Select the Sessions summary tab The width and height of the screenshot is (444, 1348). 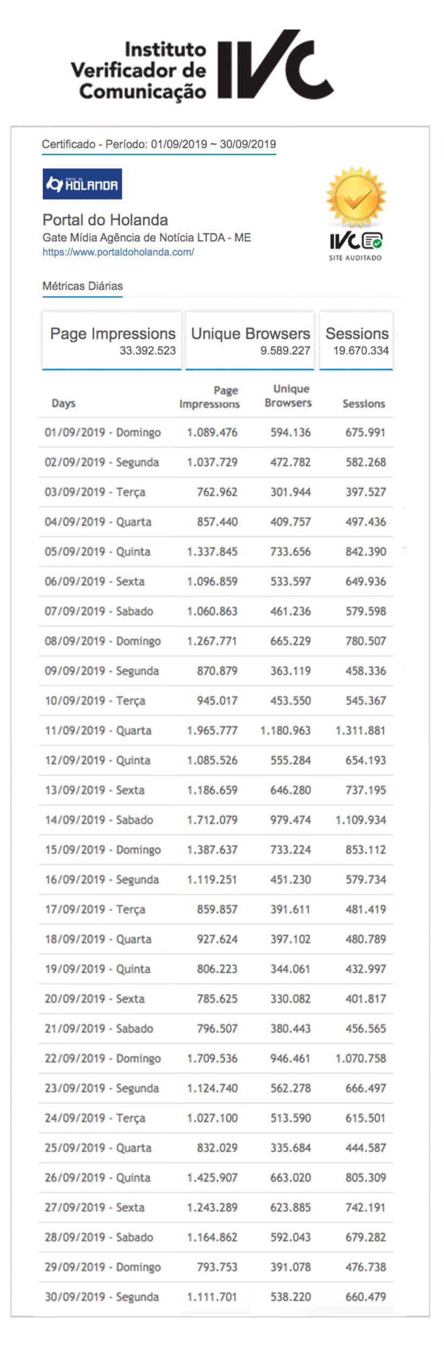tap(356, 341)
